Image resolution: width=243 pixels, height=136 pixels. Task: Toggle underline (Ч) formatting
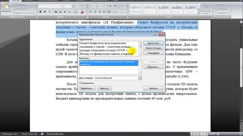click(49, 12)
